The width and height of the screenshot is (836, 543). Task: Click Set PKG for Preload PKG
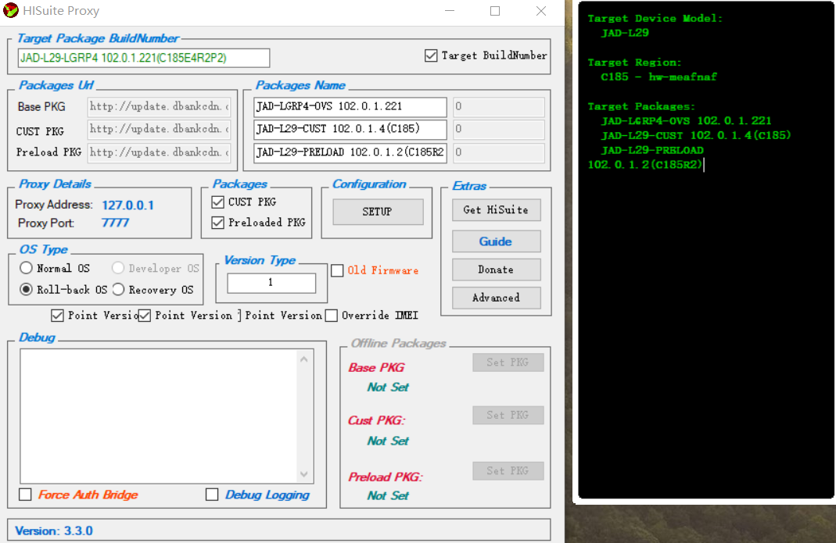[508, 470]
